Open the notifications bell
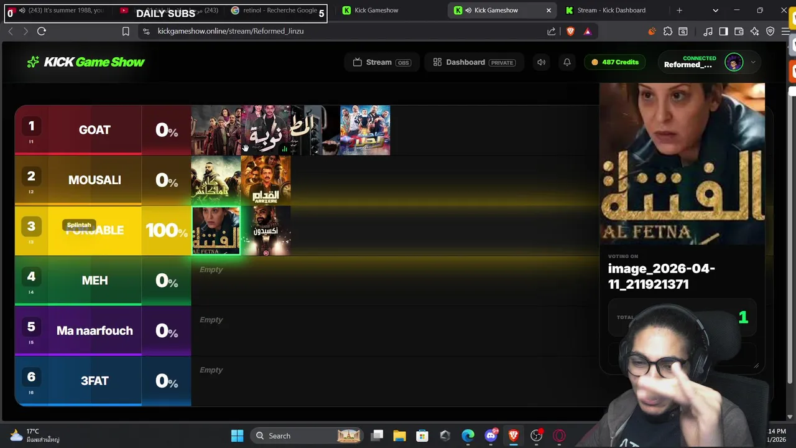This screenshot has width=796, height=448. [567, 62]
